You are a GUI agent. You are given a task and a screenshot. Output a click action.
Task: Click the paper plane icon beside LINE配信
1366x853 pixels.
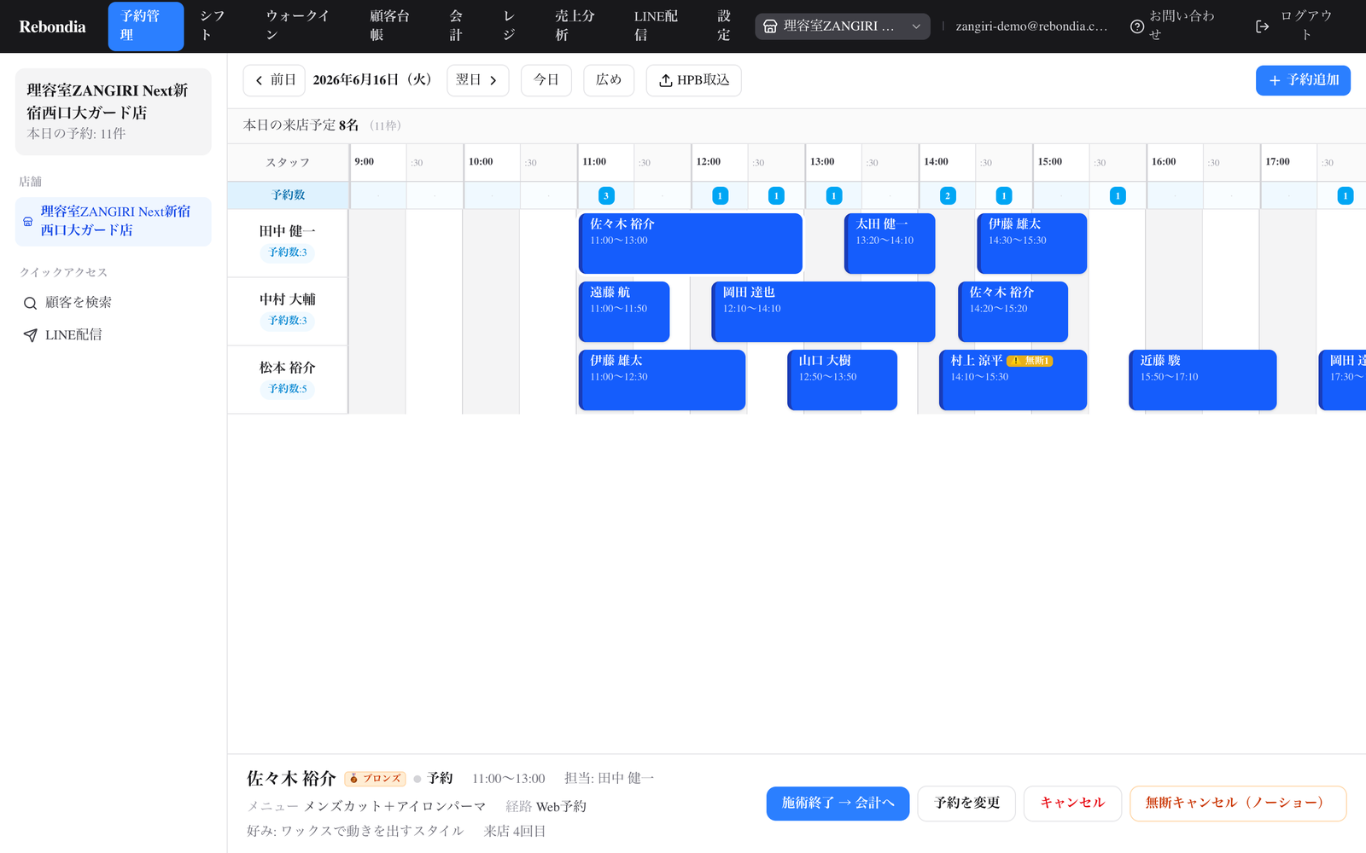(30, 335)
